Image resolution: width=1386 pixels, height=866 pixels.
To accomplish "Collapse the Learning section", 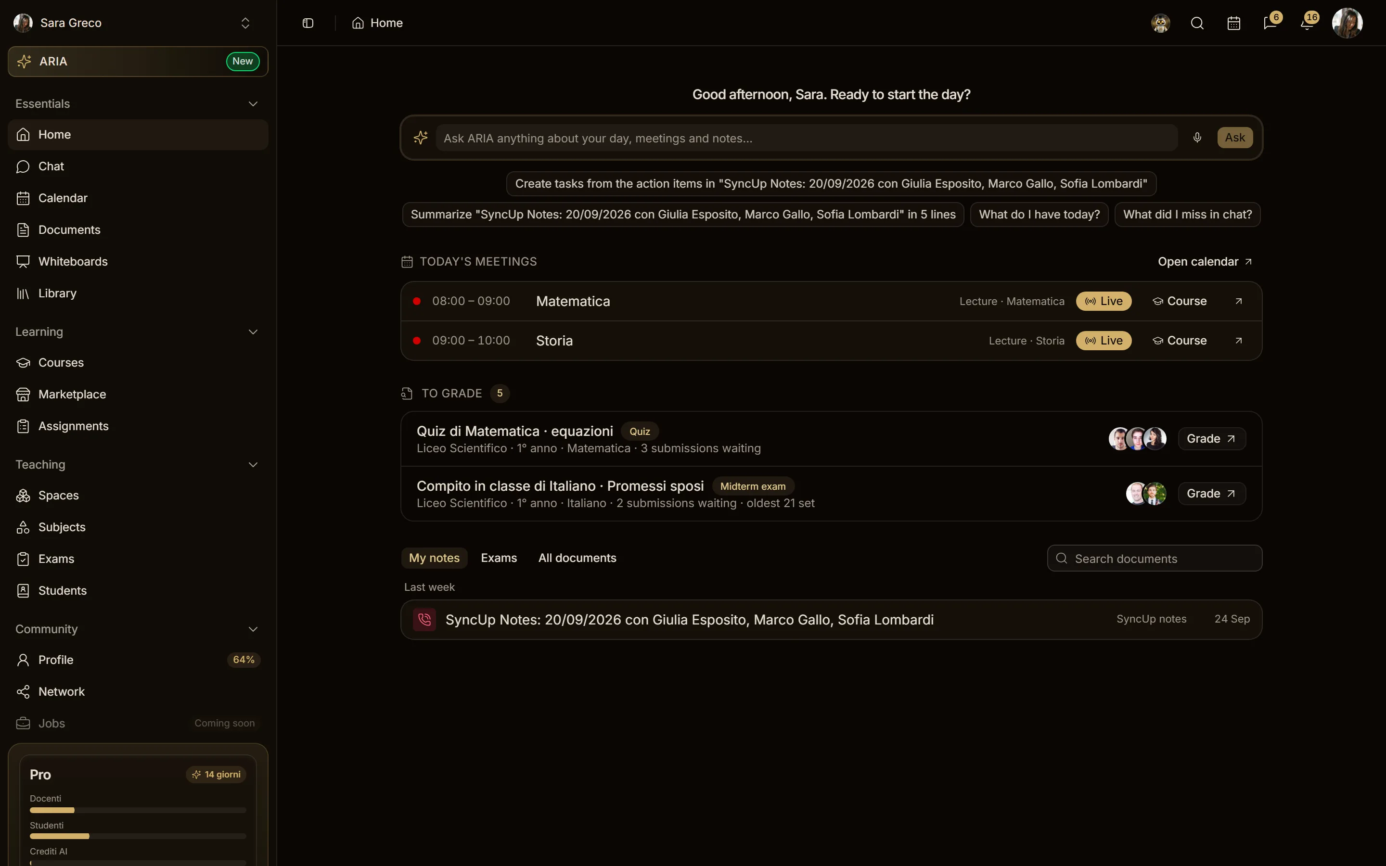I will point(253,332).
